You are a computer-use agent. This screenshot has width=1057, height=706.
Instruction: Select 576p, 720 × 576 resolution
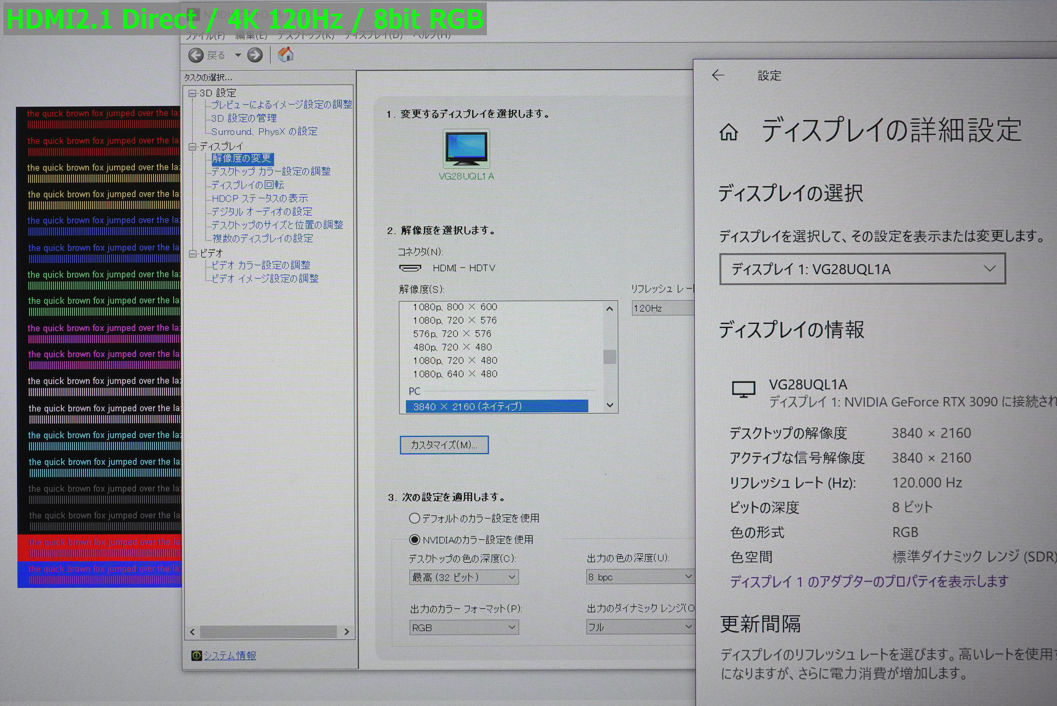point(452,334)
